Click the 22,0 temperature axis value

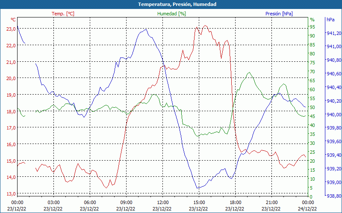pyautogui.click(x=11, y=46)
